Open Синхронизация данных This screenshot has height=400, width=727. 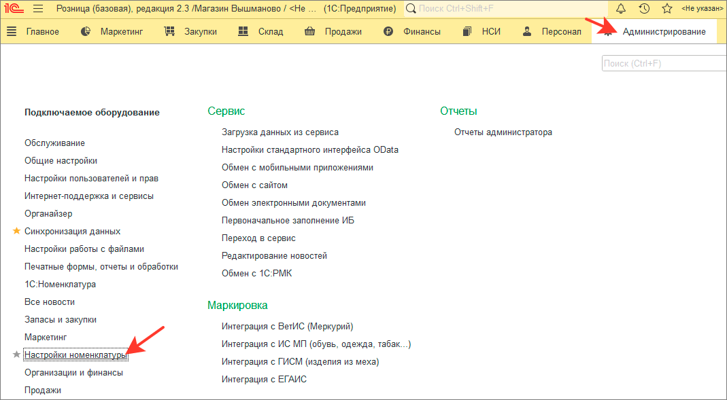pyautogui.click(x=72, y=231)
